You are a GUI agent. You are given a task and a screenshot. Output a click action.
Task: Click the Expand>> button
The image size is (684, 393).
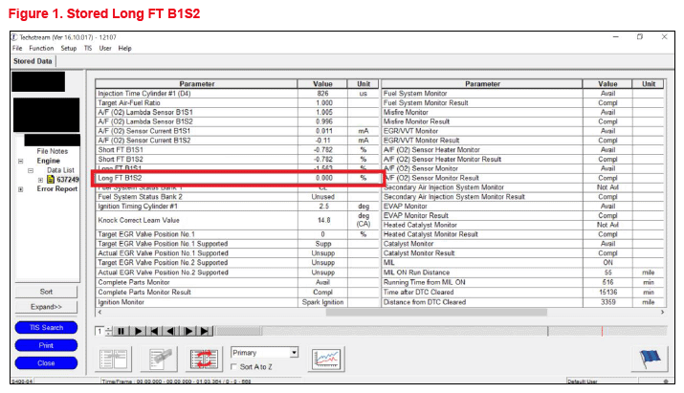point(46,307)
